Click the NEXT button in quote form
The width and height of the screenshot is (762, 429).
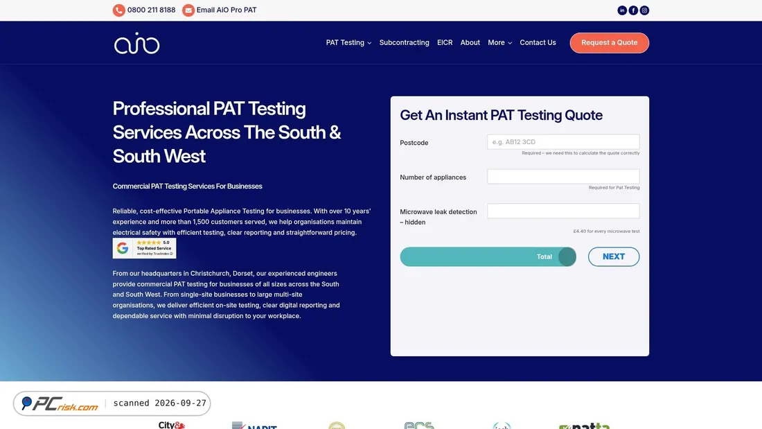coord(614,257)
